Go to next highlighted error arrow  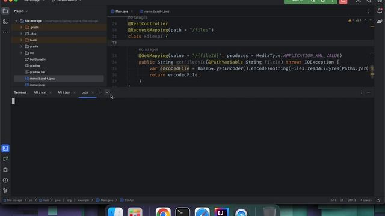pyautogui.click(x=371, y=20)
